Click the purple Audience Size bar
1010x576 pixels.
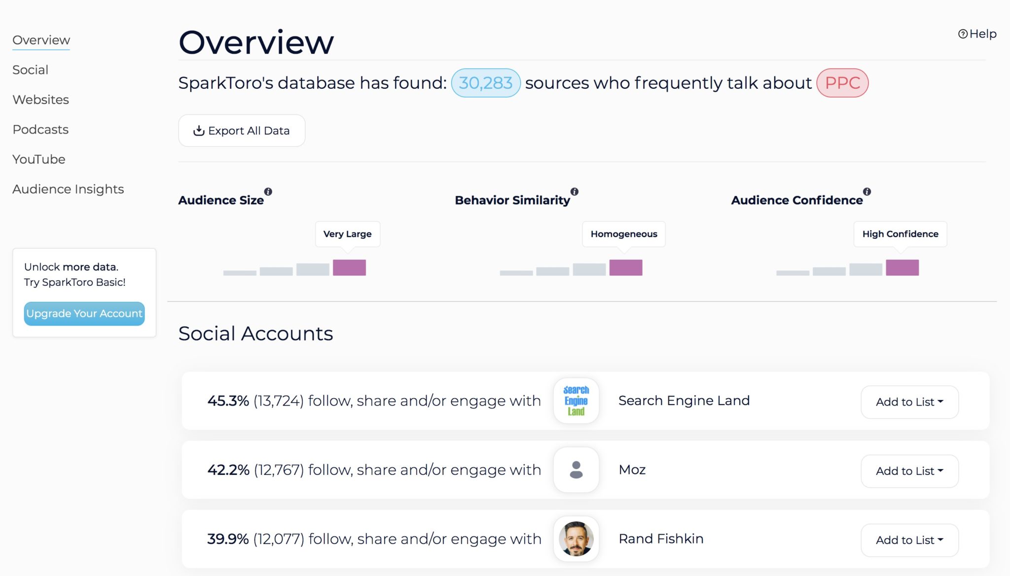tap(349, 268)
